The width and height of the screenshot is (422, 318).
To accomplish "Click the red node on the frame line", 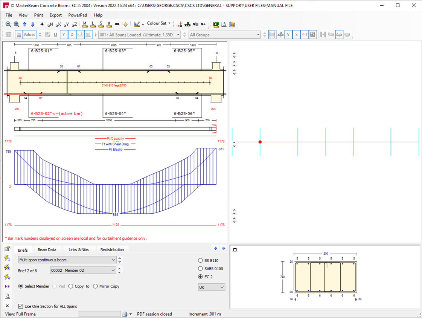I will click(x=260, y=142).
